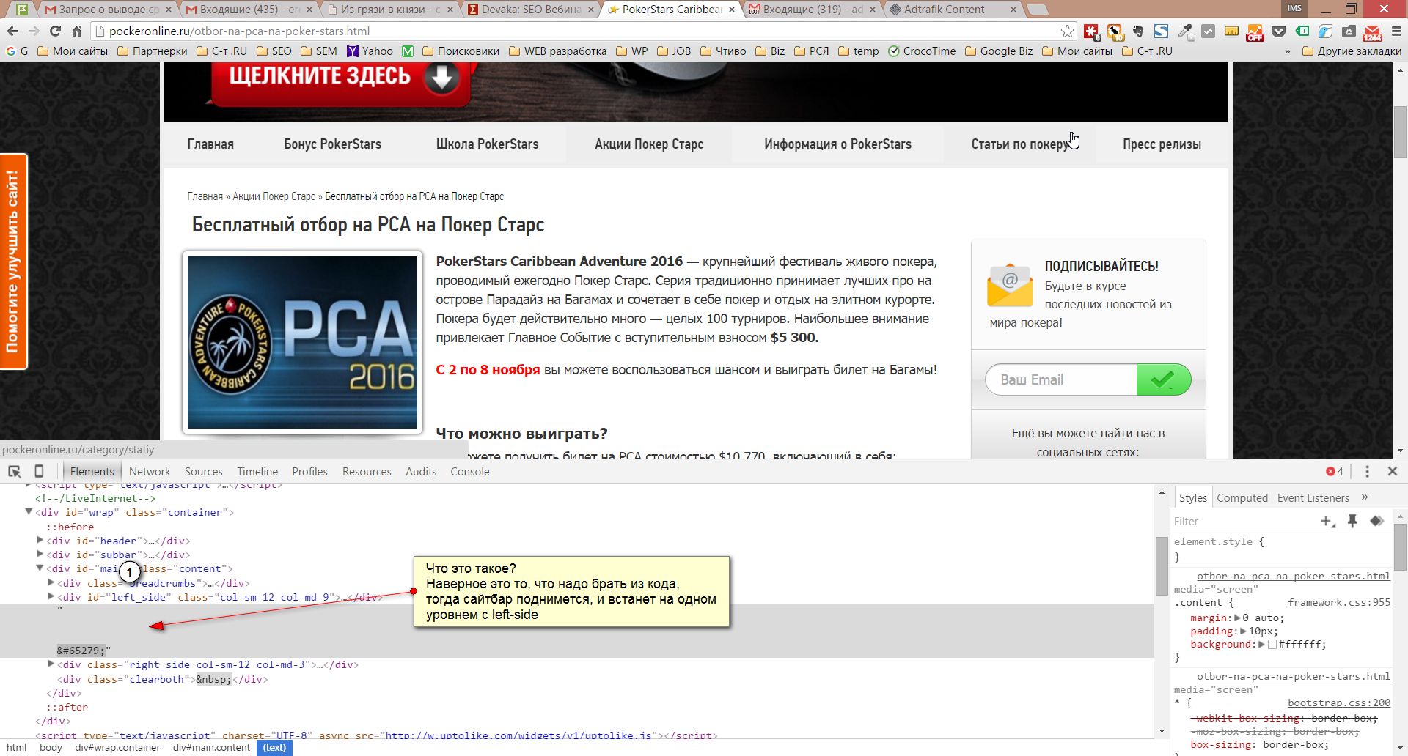1408x756 pixels.
Task: Switch to the Network panel tab
Action: pyautogui.click(x=150, y=472)
